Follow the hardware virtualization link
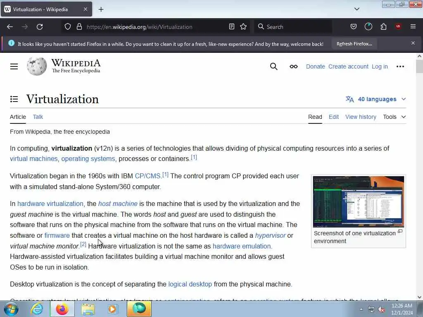 50,204
